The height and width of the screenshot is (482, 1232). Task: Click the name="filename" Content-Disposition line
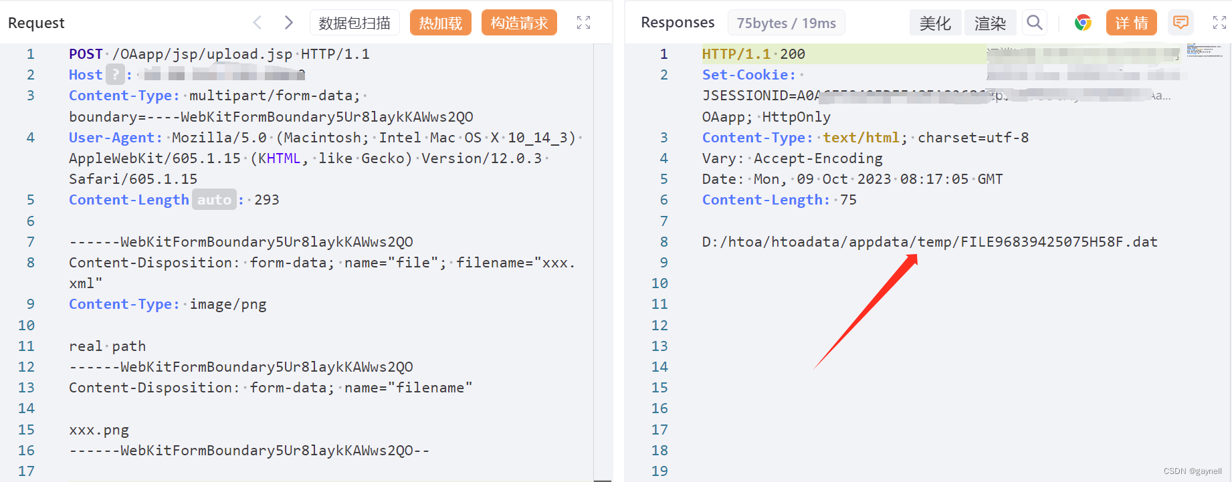[271, 388]
